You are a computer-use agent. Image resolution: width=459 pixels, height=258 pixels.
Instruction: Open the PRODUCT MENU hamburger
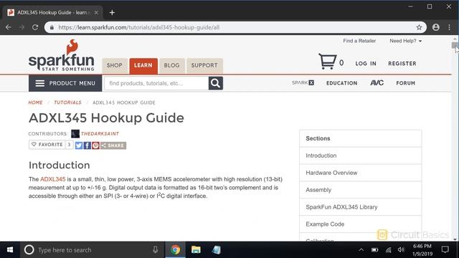coord(65,83)
